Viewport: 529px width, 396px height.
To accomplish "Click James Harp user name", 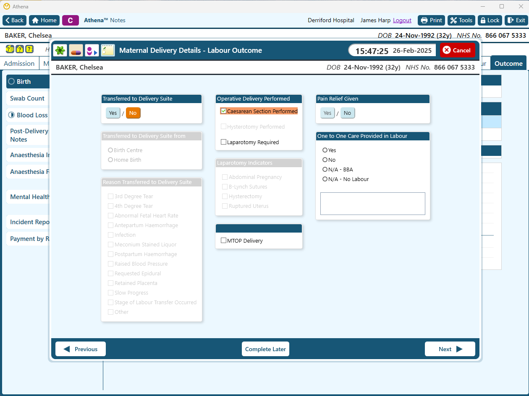I will tap(375, 20).
